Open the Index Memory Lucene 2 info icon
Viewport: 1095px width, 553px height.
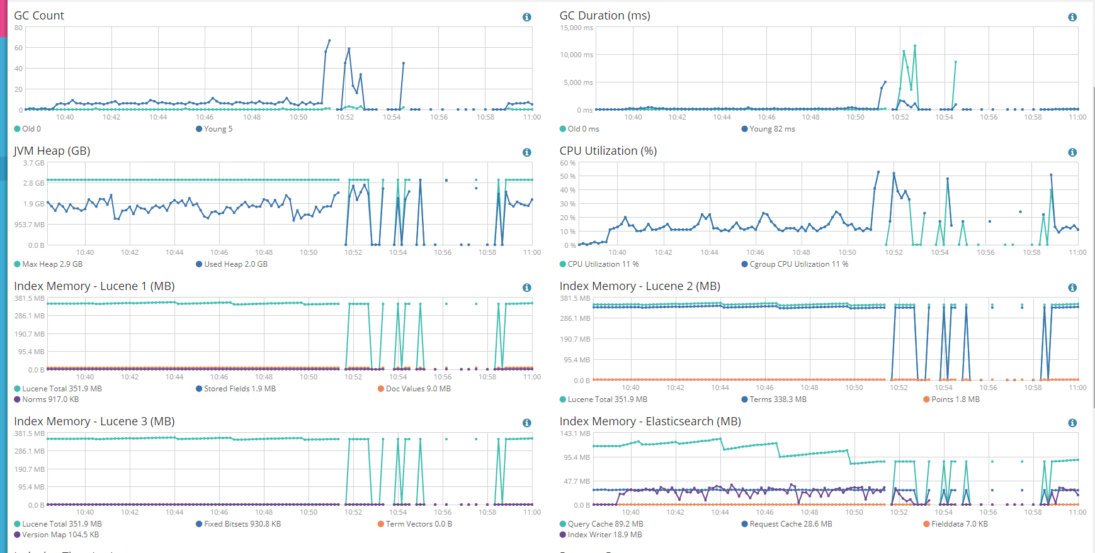pyautogui.click(x=1072, y=288)
